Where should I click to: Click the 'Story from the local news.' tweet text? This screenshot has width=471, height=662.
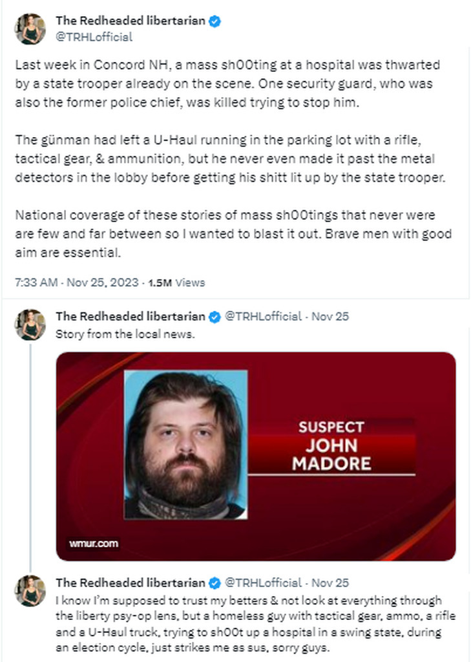tap(125, 334)
